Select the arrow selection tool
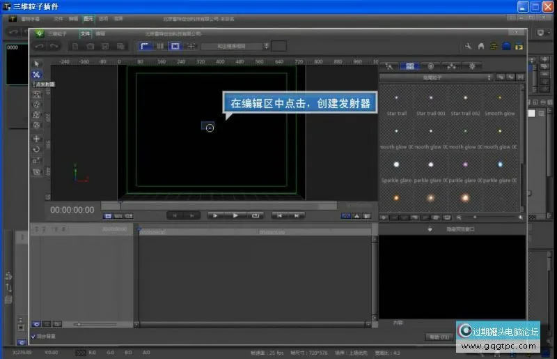Screen dimensions: 557x359 tap(37, 64)
